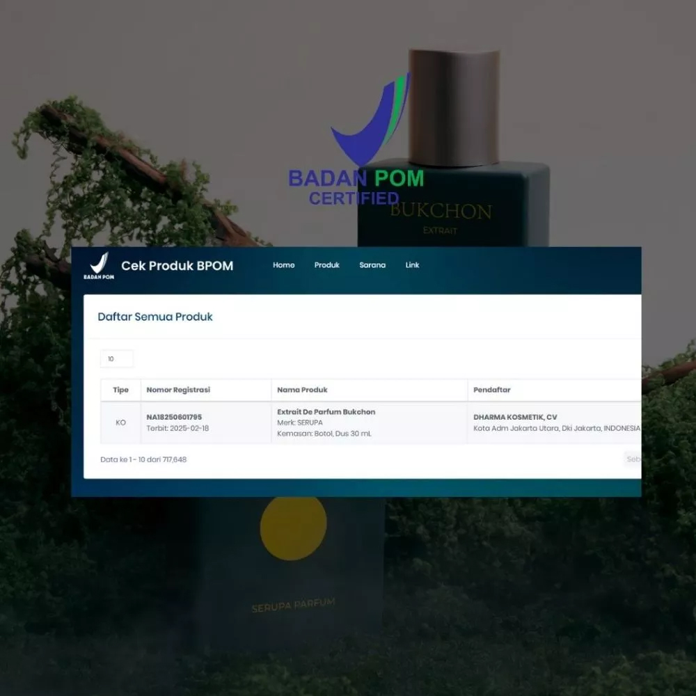
Task: Go to the Home menu
Action: pyautogui.click(x=284, y=265)
